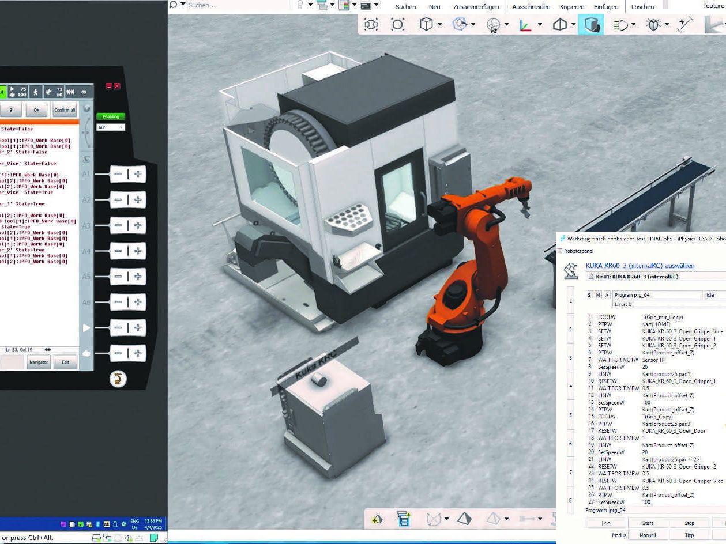Click the light bulb icon in top toolbar
The height and width of the screenshot is (544, 726).
tap(300, 5)
